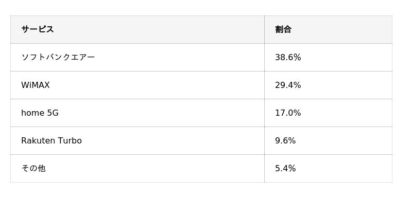Click the home 5G service cell
The image size is (412, 198).
click(x=138, y=113)
